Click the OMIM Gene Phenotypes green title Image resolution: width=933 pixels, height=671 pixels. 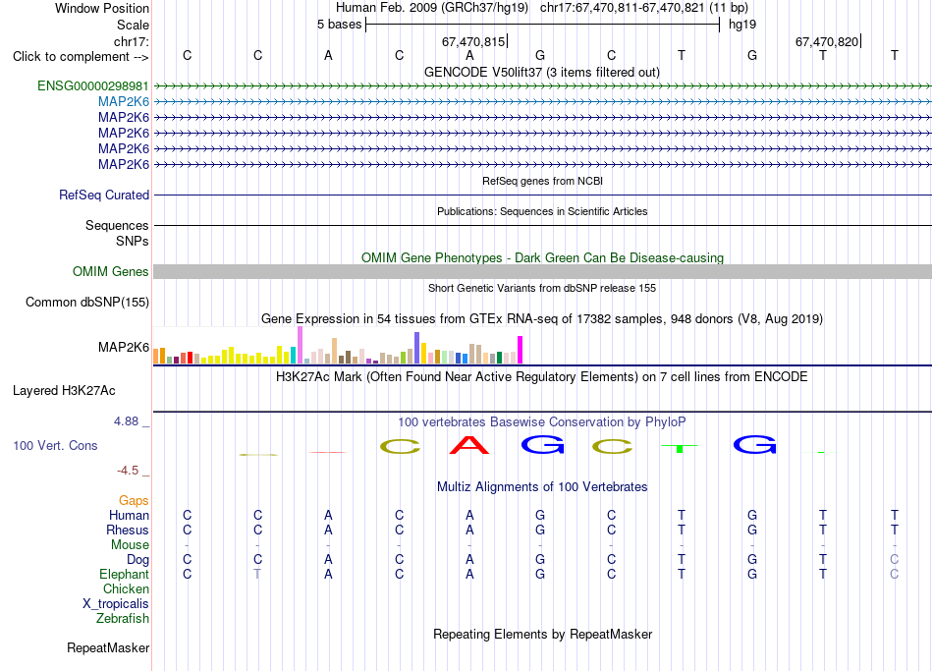pos(542,257)
